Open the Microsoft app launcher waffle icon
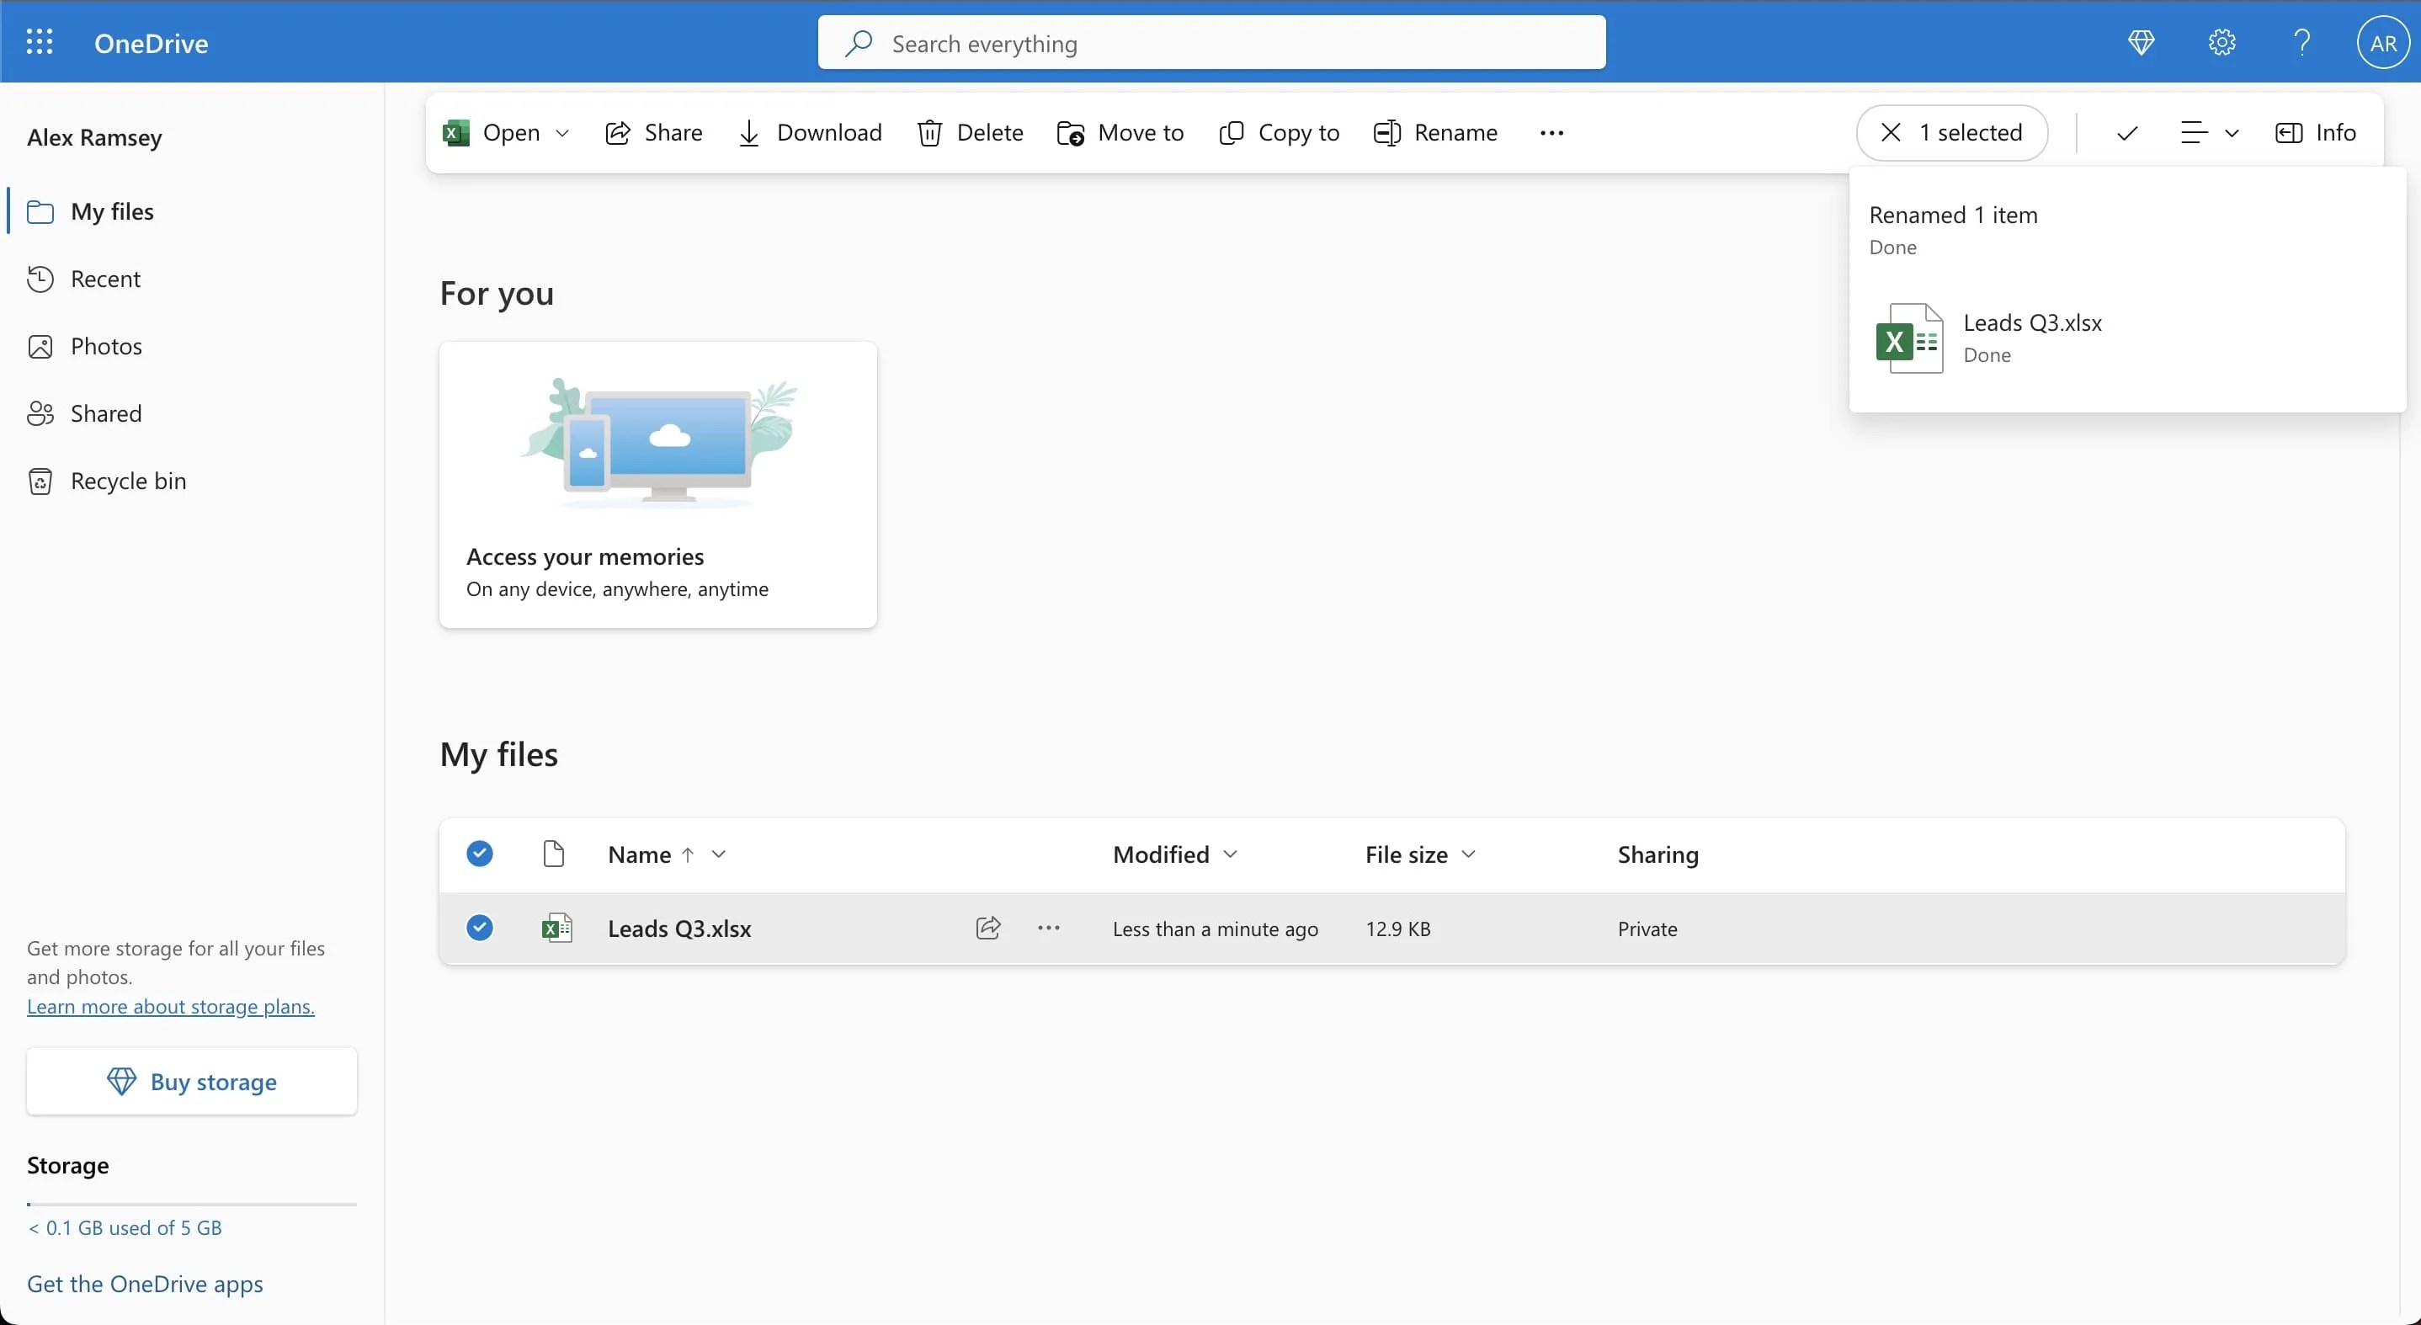2421x1325 pixels. pos(39,42)
